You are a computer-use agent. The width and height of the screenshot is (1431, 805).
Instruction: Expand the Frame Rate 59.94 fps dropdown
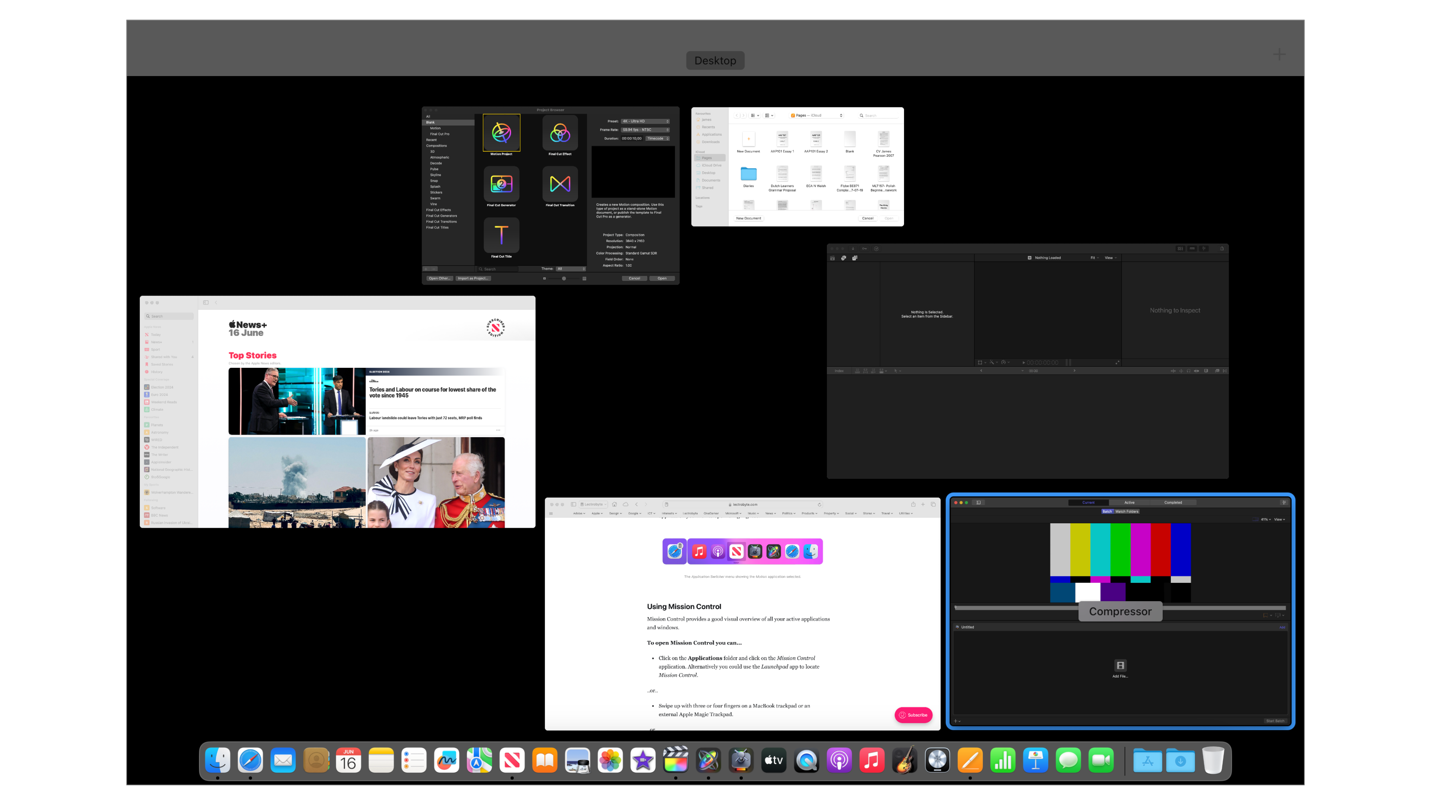click(645, 130)
